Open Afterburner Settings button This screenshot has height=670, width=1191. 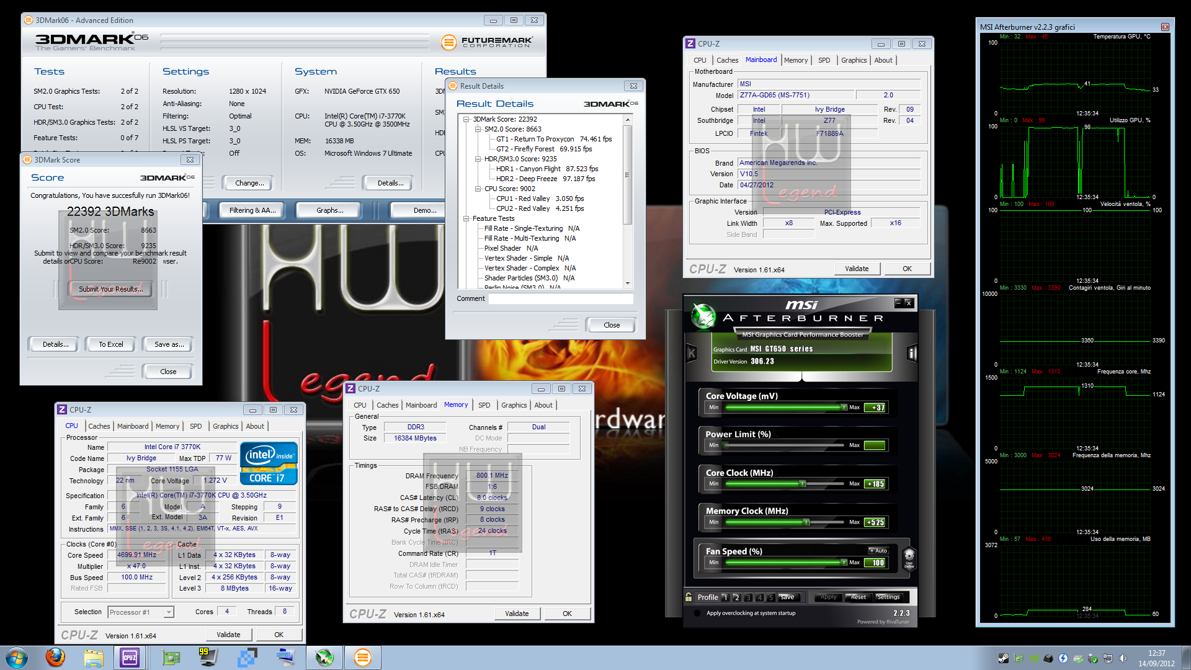pyautogui.click(x=888, y=597)
